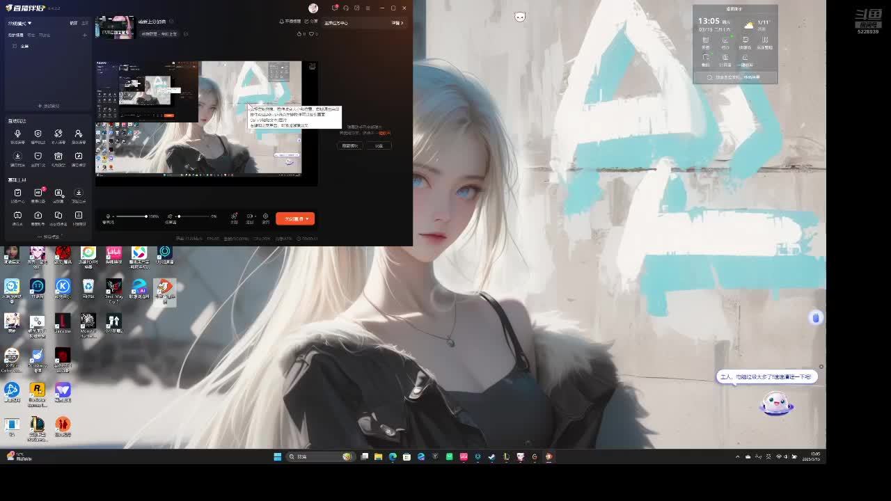This screenshot has width=891, height=501.
Task: Click the fullscreen icon on the preview corner
Action: coord(312,66)
